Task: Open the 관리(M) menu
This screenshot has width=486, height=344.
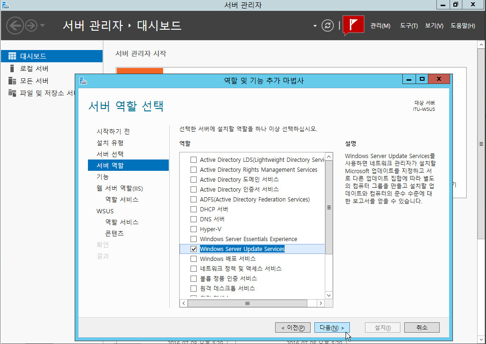Action: pos(380,26)
